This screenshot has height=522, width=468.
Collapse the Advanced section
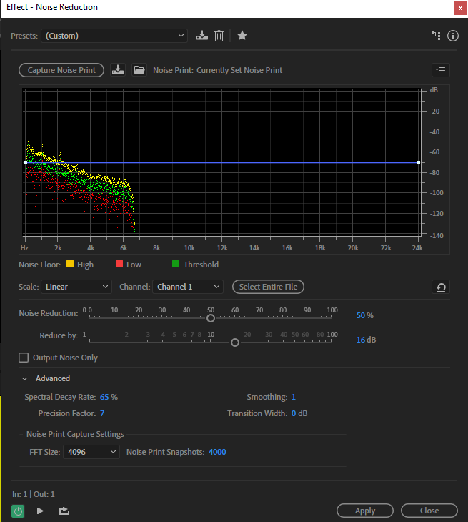tap(25, 378)
